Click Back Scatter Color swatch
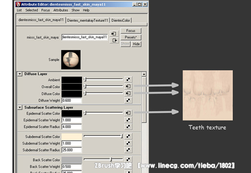The width and height of the screenshot is (251, 173). 72,160
